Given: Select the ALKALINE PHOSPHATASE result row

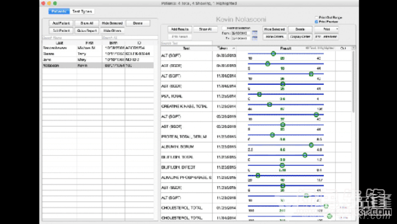Looking at the screenshot, I should 256,177.
